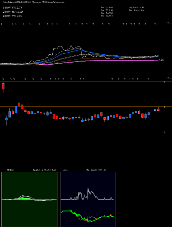Screen dimensions: 172x227
Task: Click the first red candlestick near price 4
Action: click(x=3, y=86)
